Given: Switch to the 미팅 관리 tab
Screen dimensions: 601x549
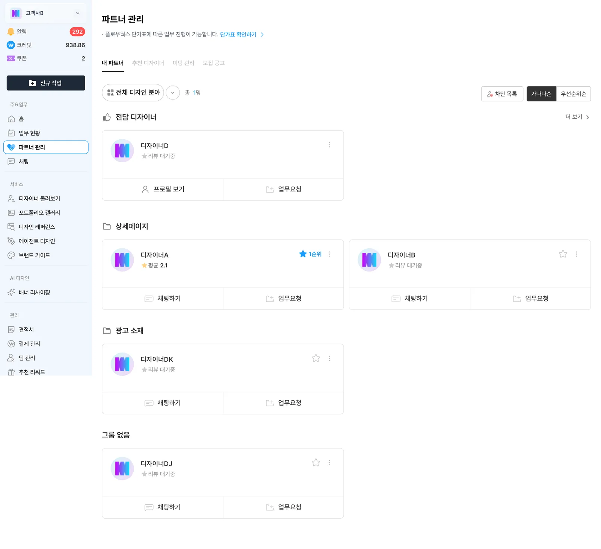Looking at the screenshot, I should [183, 63].
